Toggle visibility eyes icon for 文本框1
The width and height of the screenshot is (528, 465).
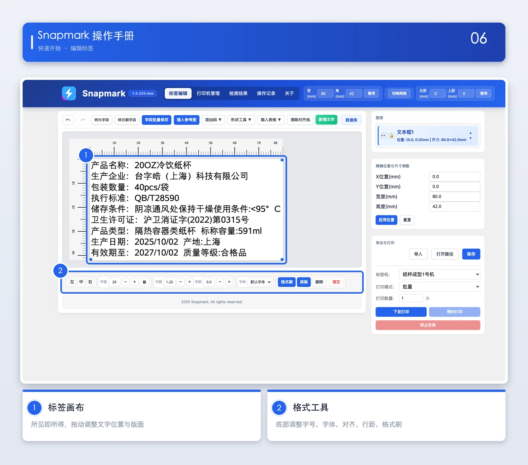[384, 136]
